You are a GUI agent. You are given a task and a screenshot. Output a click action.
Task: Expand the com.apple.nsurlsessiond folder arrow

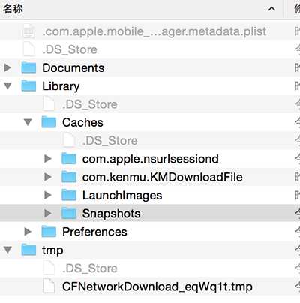click(x=48, y=159)
